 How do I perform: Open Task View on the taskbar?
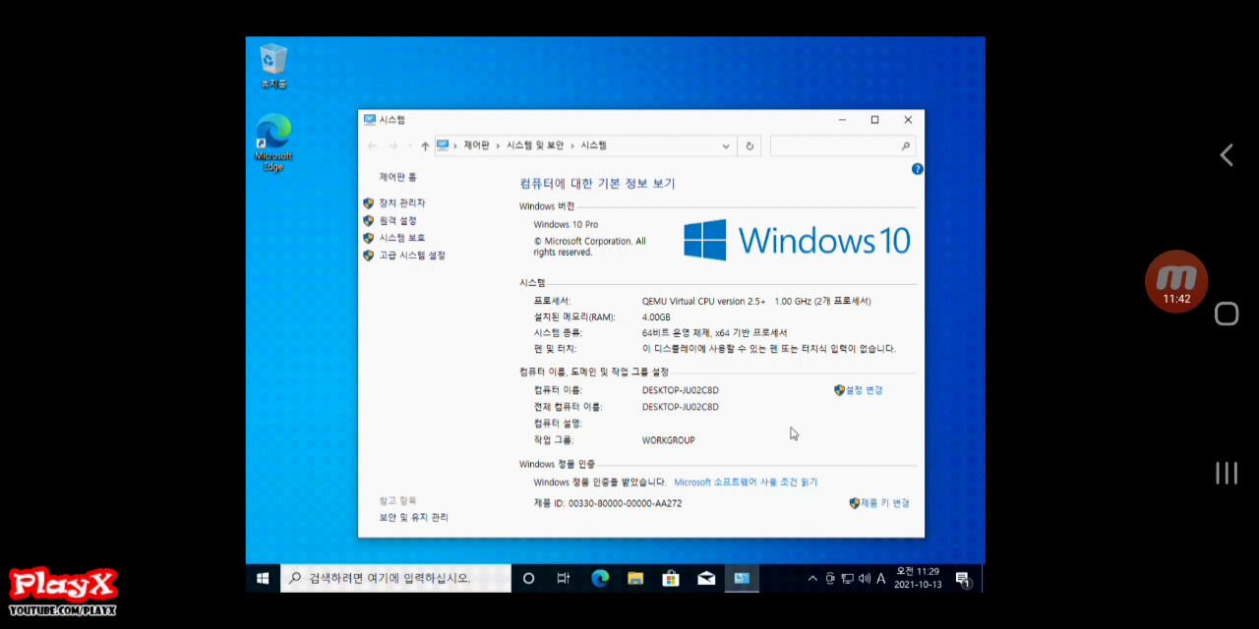tap(564, 578)
